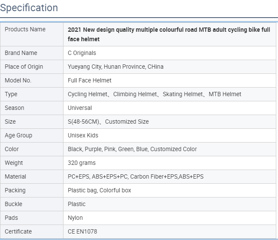Click the Unisex Kids value
The width and height of the screenshot is (278, 240).
pos(83,135)
